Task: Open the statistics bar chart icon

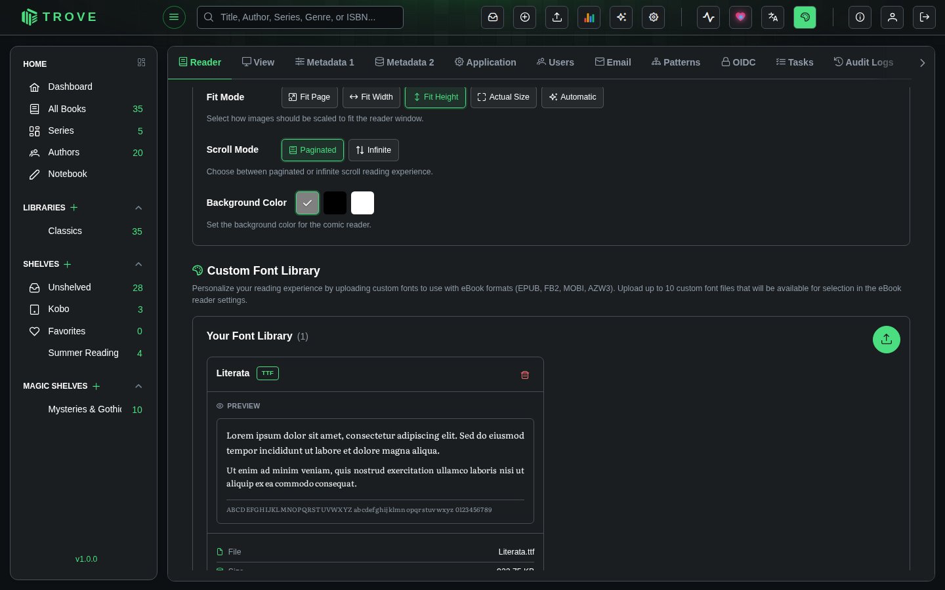Action: (589, 17)
